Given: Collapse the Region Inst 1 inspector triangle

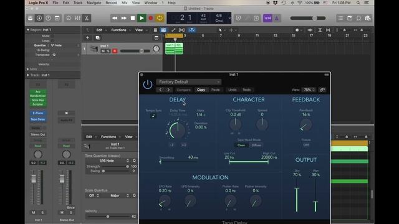Looking at the screenshot, I should (x=28, y=30).
